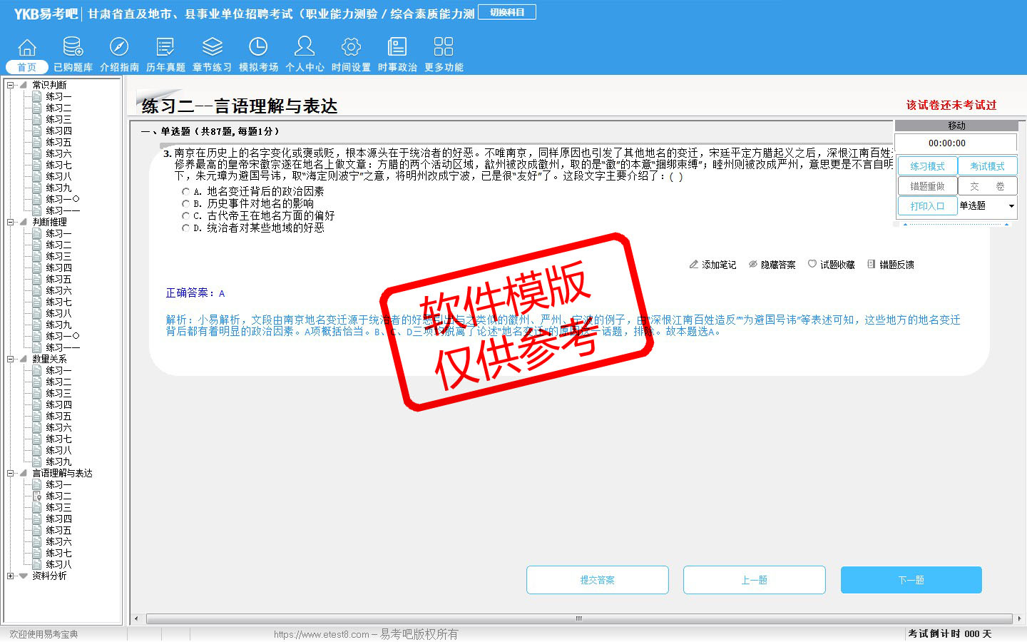Choose option B 历史事件对地名的影响
Screen dimensions: 1027x642
pyautogui.click(x=185, y=204)
